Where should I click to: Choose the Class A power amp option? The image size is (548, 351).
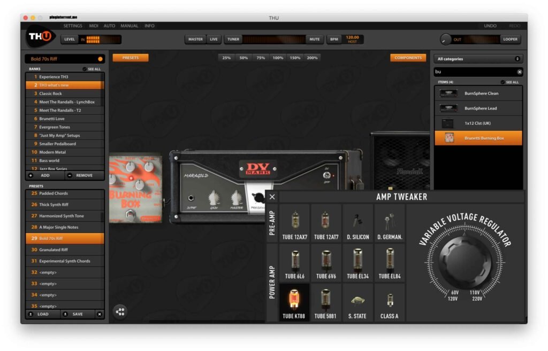click(390, 302)
